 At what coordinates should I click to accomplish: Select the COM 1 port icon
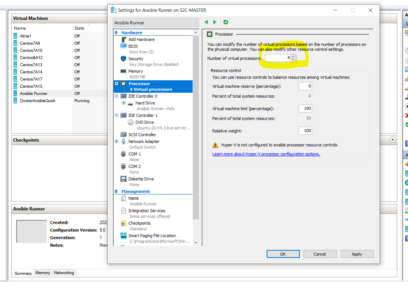(x=123, y=154)
